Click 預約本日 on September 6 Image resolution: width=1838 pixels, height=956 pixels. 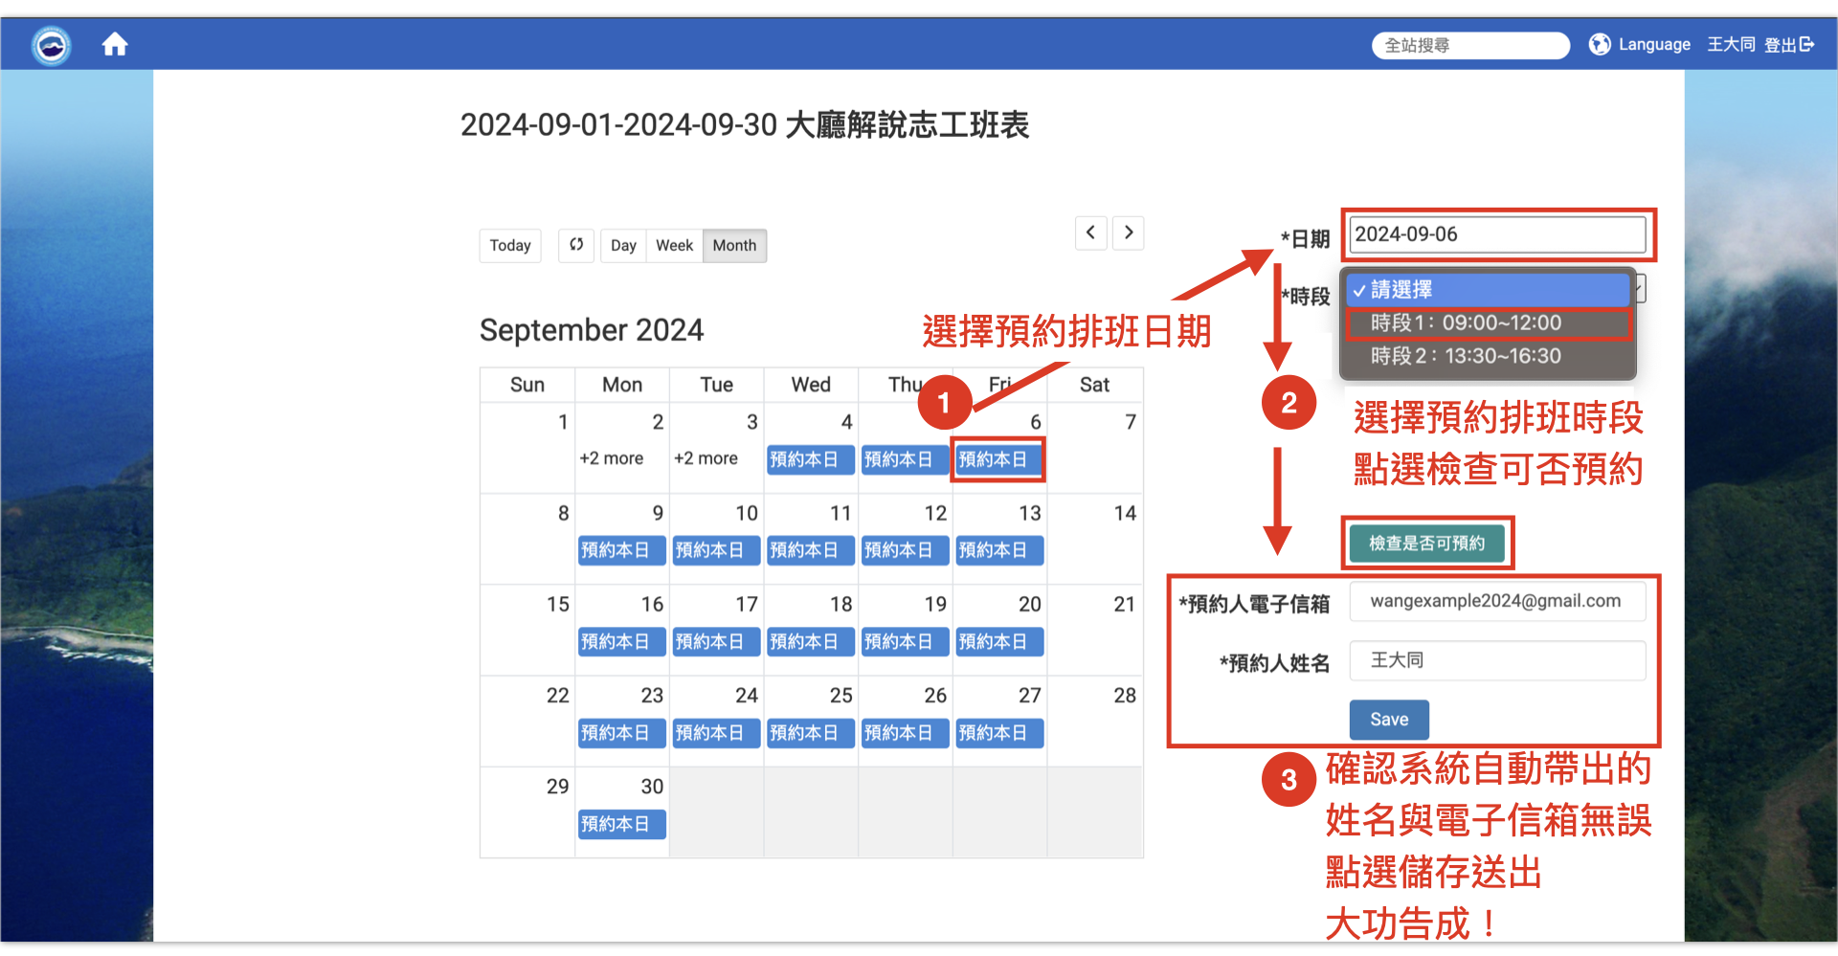(997, 459)
